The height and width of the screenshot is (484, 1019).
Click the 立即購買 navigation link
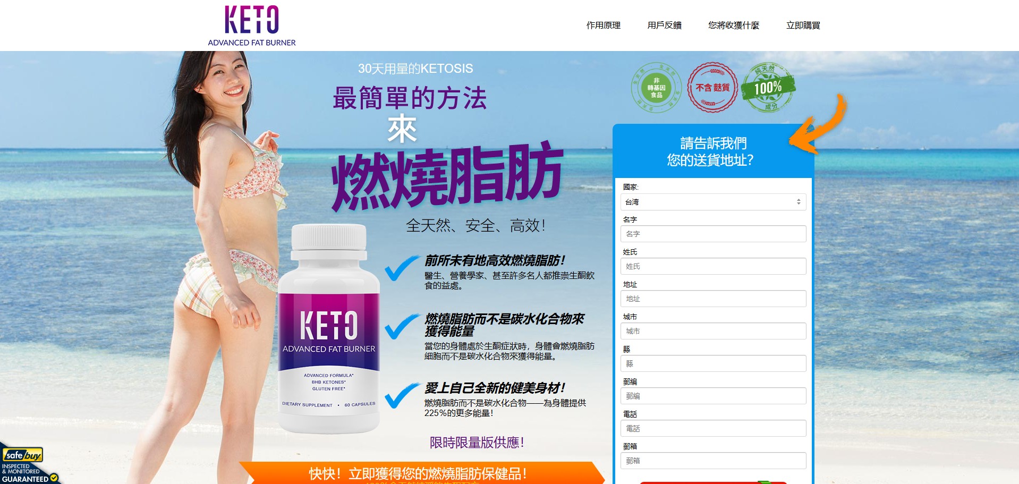pos(803,25)
